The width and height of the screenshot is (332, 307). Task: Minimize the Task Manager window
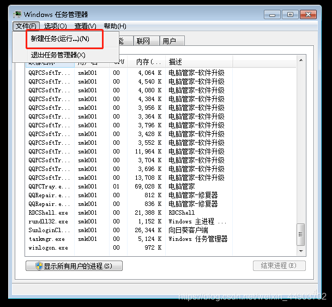coord(272,15)
